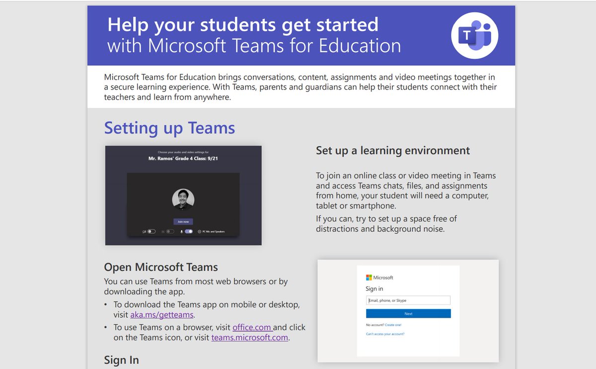Select the Setting up Teams heading
Viewport: 596px width, 369px height.
[169, 128]
